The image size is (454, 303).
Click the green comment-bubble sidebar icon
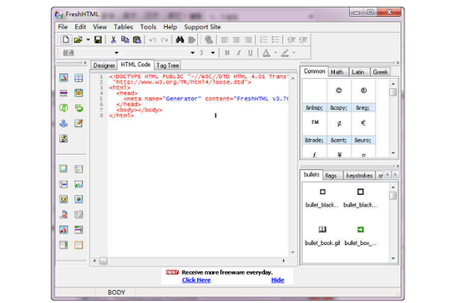(x=64, y=108)
